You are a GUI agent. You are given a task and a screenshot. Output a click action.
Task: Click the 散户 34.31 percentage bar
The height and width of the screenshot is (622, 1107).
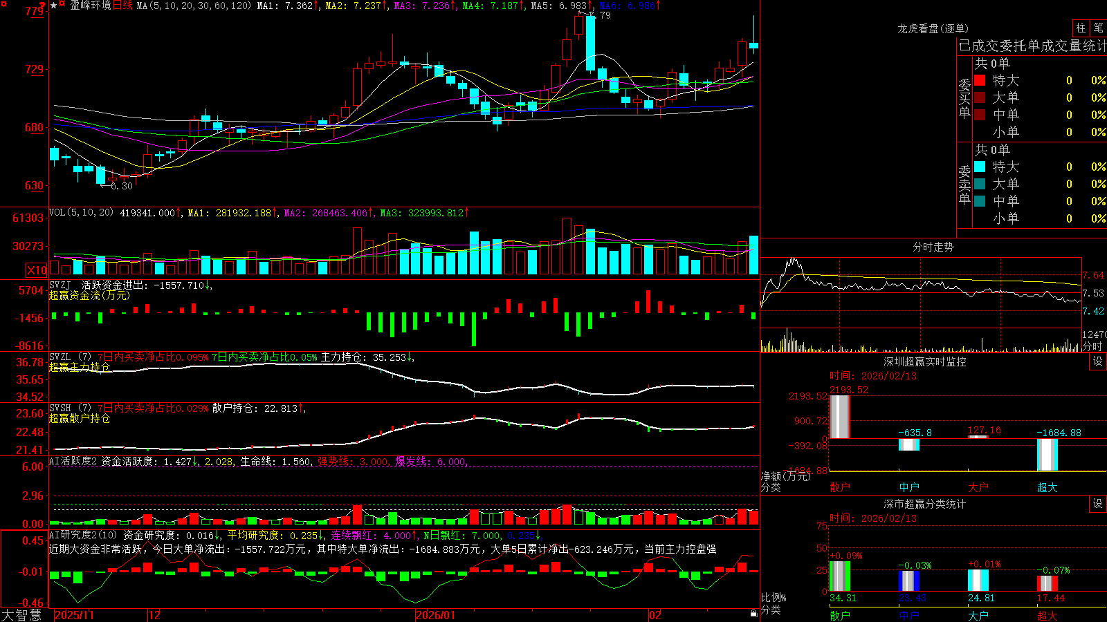tap(840, 576)
